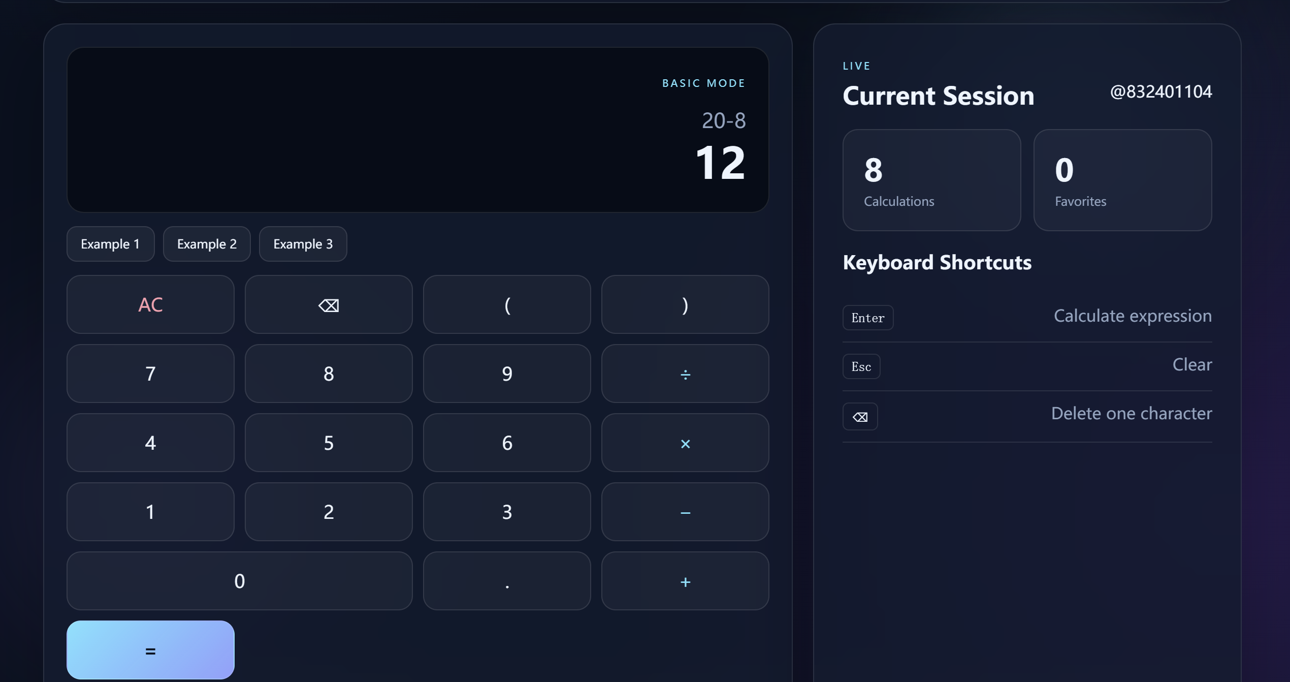This screenshot has height=682, width=1290.
Task: Select the addition operator
Action: click(x=685, y=581)
